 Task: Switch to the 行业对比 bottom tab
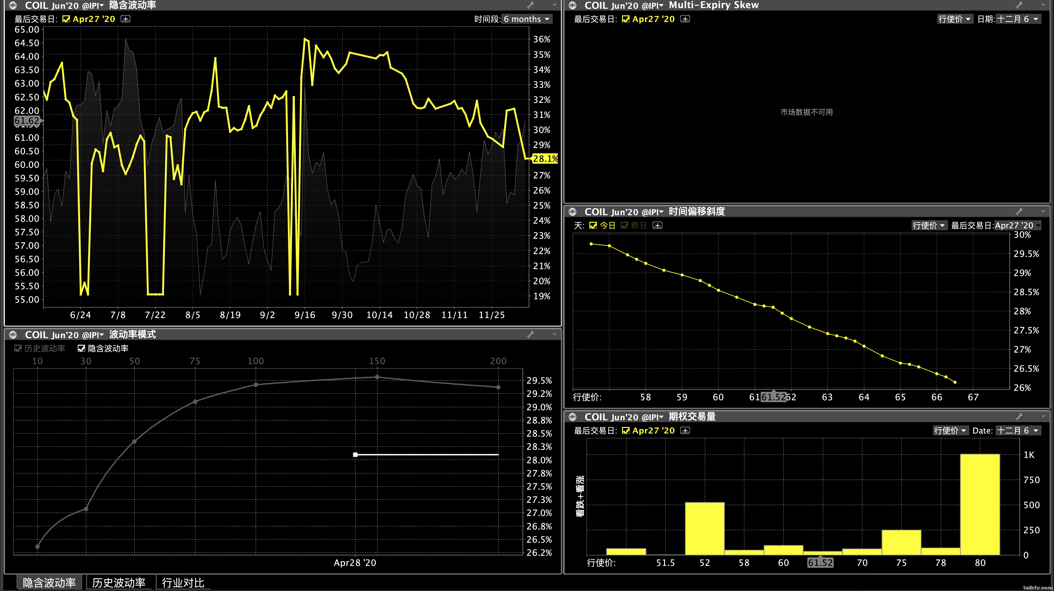[183, 583]
